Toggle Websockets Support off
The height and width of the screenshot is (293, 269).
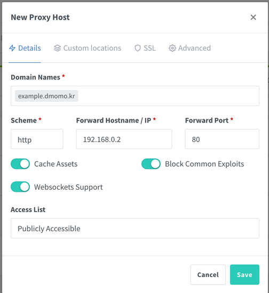point(20,187)
